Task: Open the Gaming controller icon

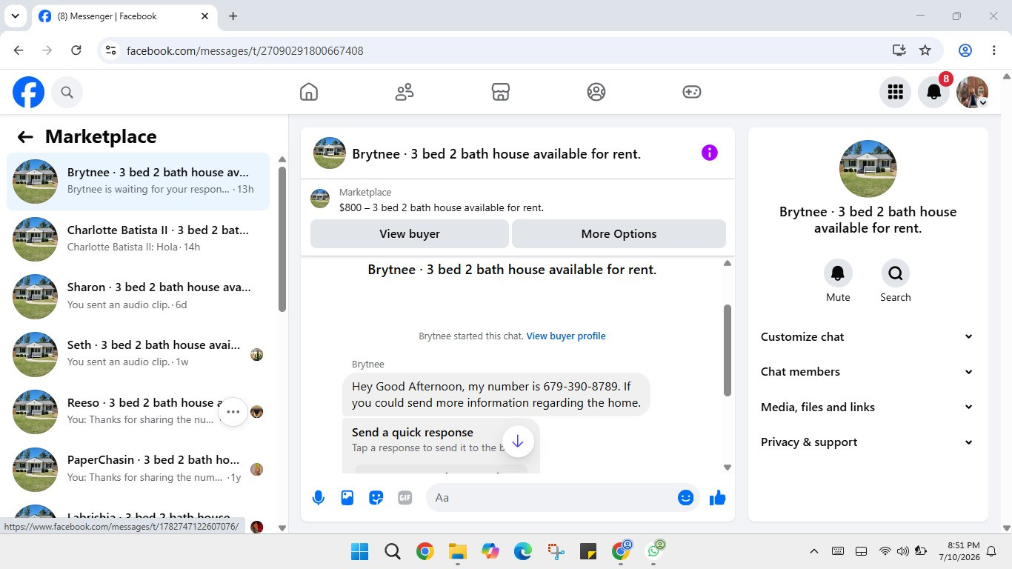Action: click(692, 92)
